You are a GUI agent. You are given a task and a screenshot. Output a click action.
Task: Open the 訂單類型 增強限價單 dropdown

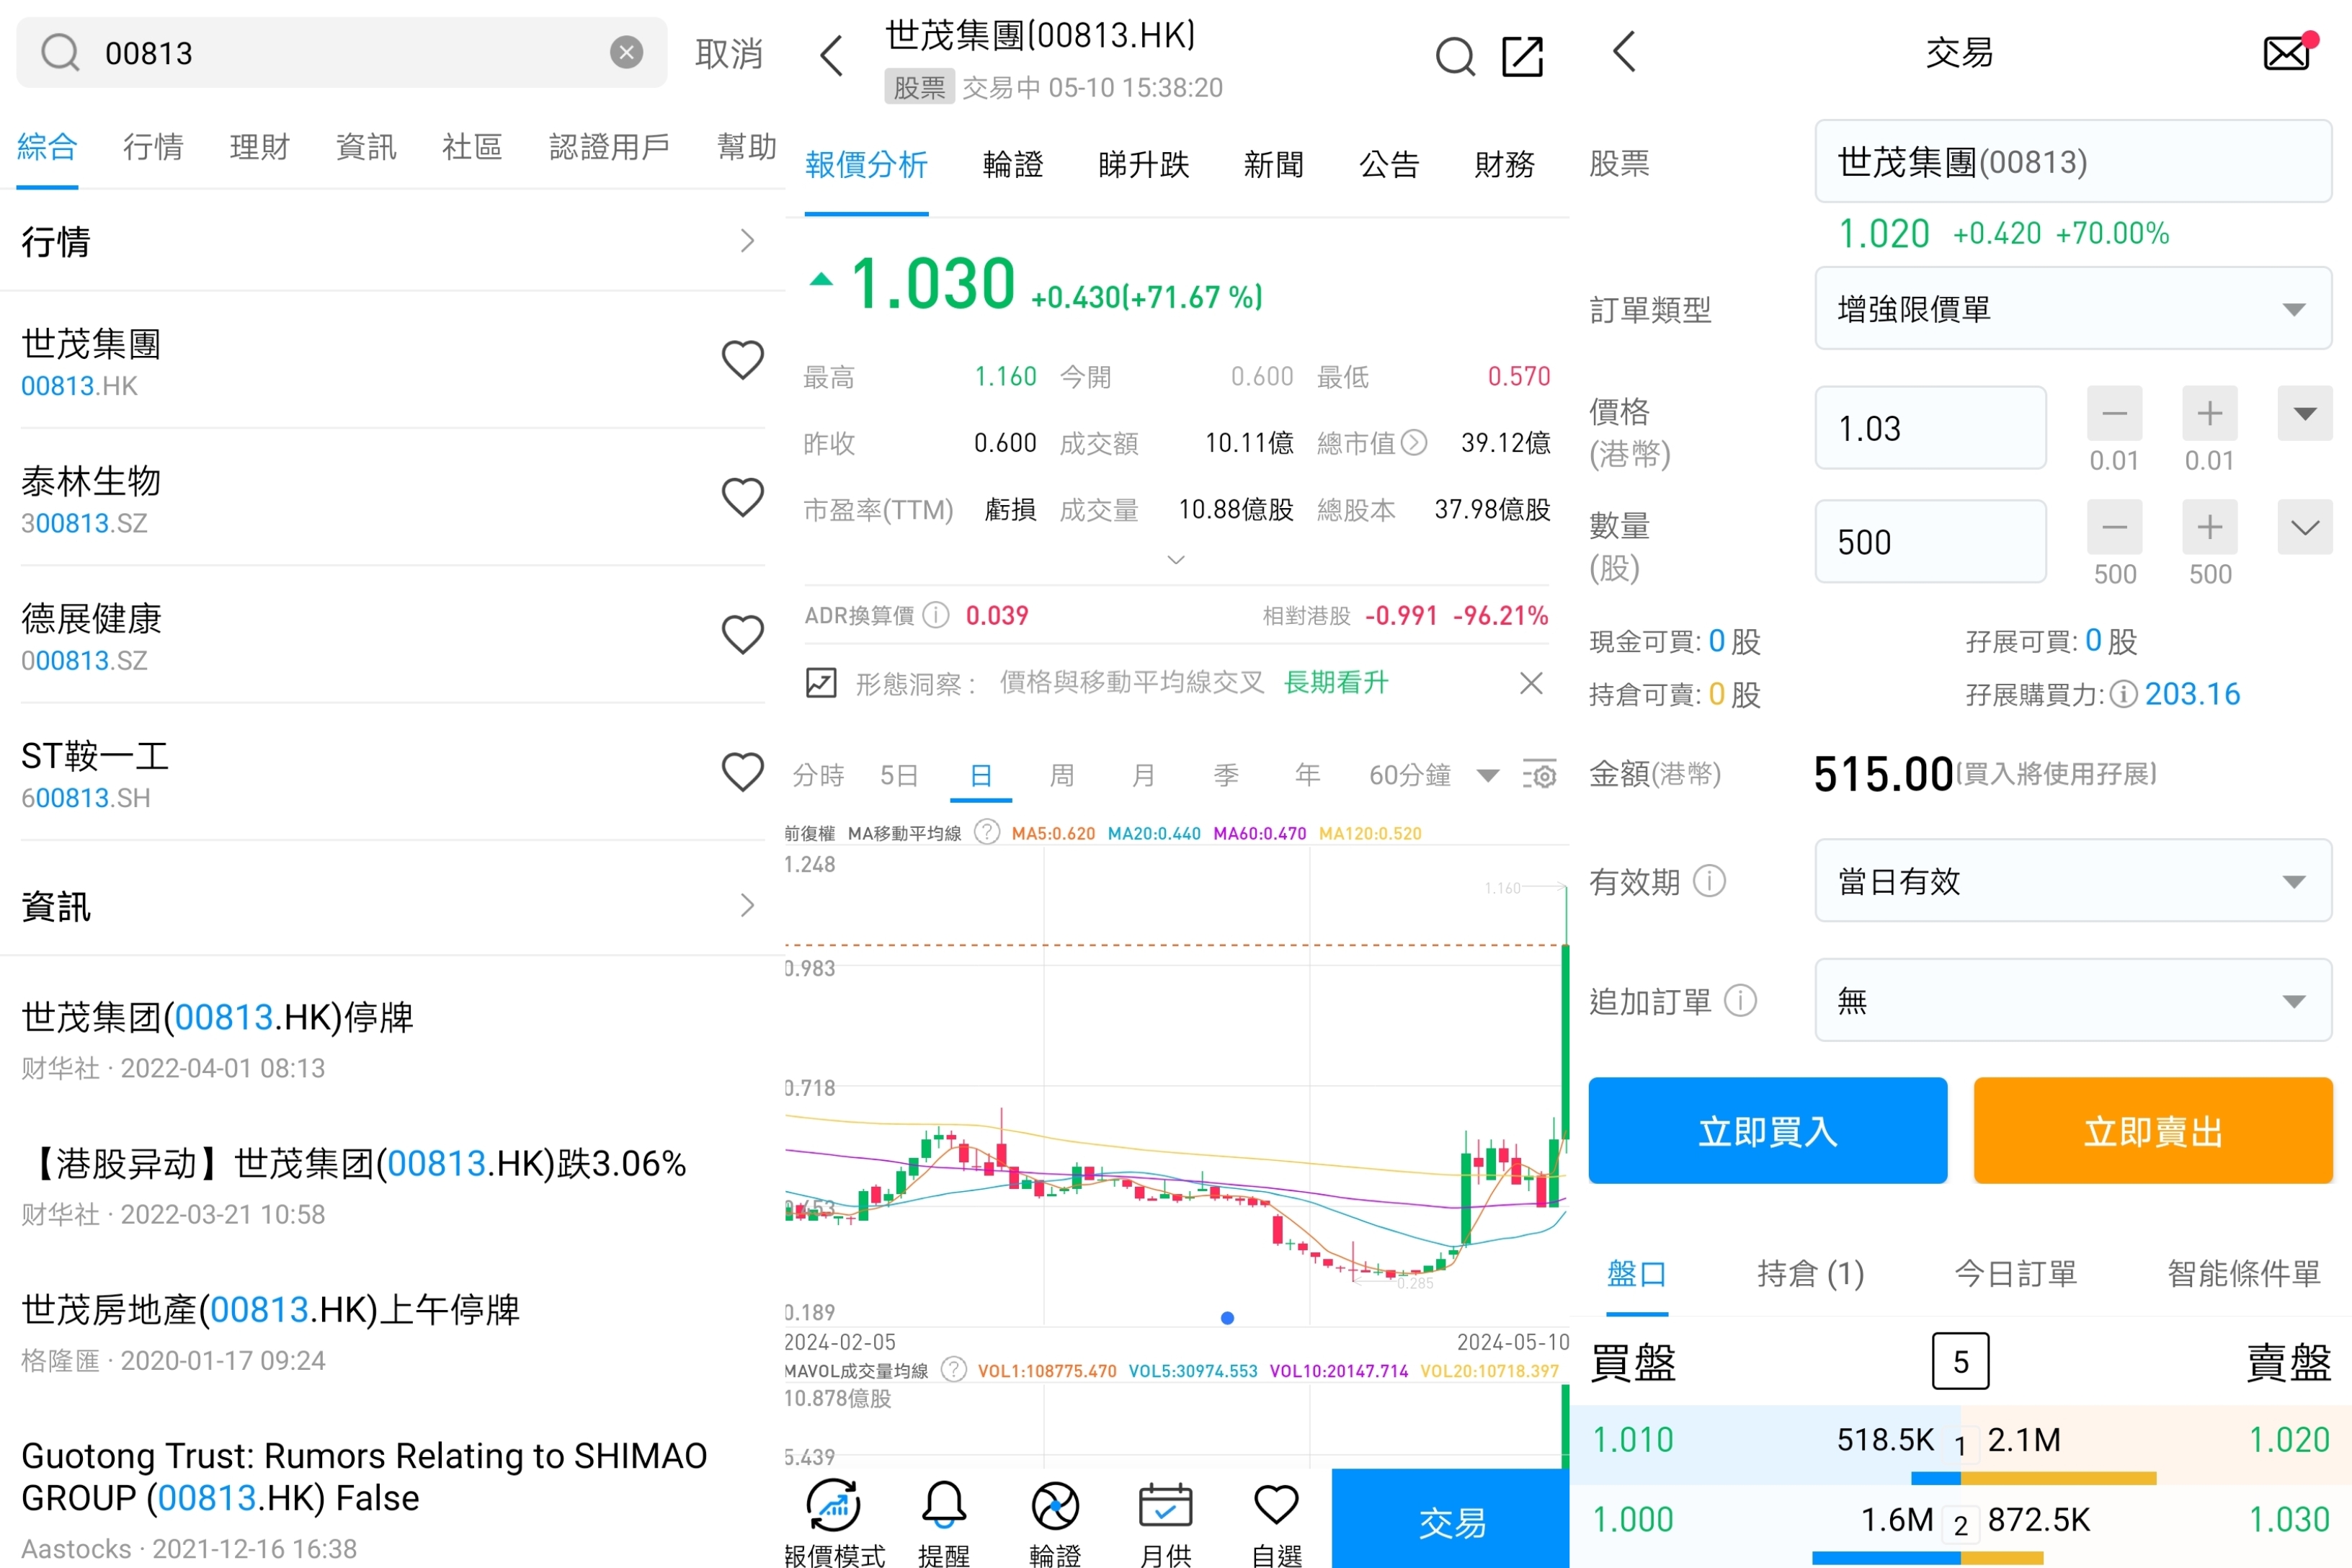[x=2072, y=309]
